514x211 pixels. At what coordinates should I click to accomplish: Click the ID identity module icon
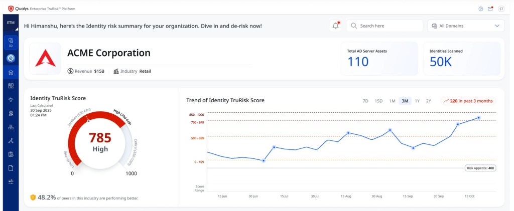pyautogui.click(x=11, y=42)
